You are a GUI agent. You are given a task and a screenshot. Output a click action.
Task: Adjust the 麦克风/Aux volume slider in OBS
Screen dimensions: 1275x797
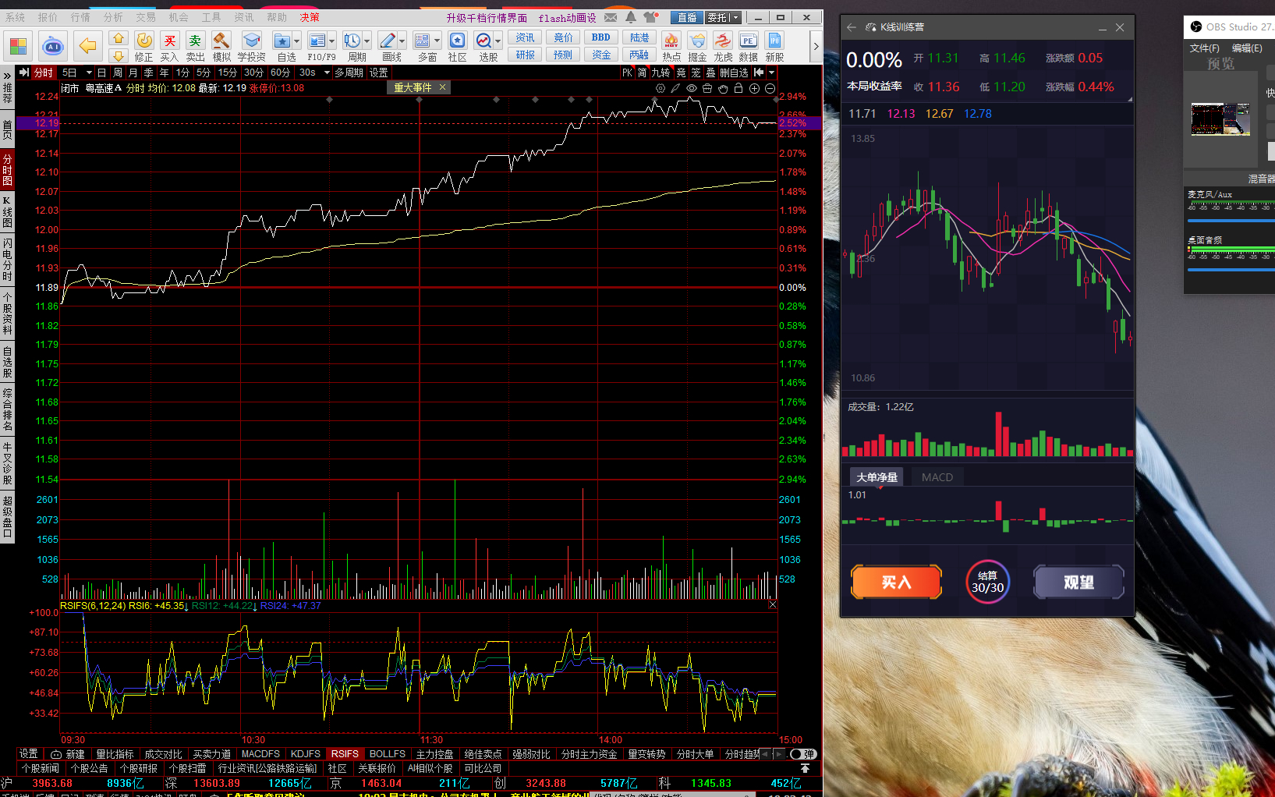click(1231, 221)
